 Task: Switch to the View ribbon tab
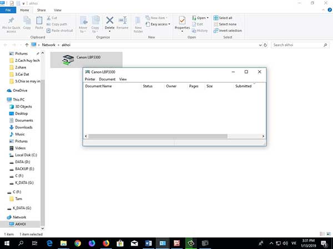(58, 10)
